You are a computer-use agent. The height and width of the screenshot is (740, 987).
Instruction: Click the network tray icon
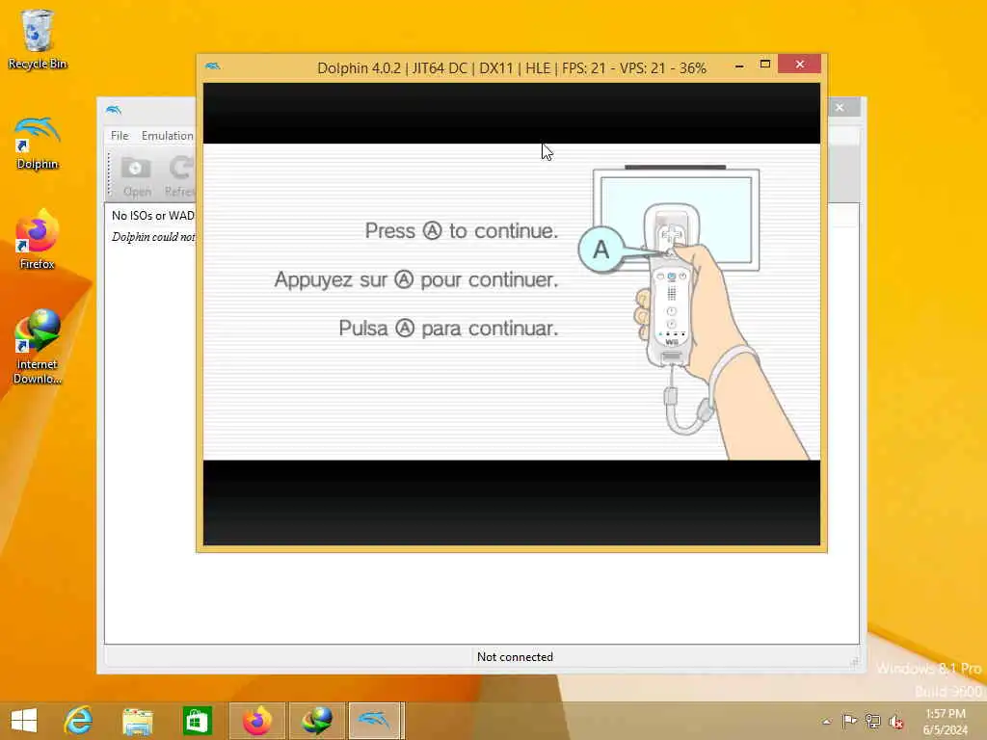(x=872, y=721)
